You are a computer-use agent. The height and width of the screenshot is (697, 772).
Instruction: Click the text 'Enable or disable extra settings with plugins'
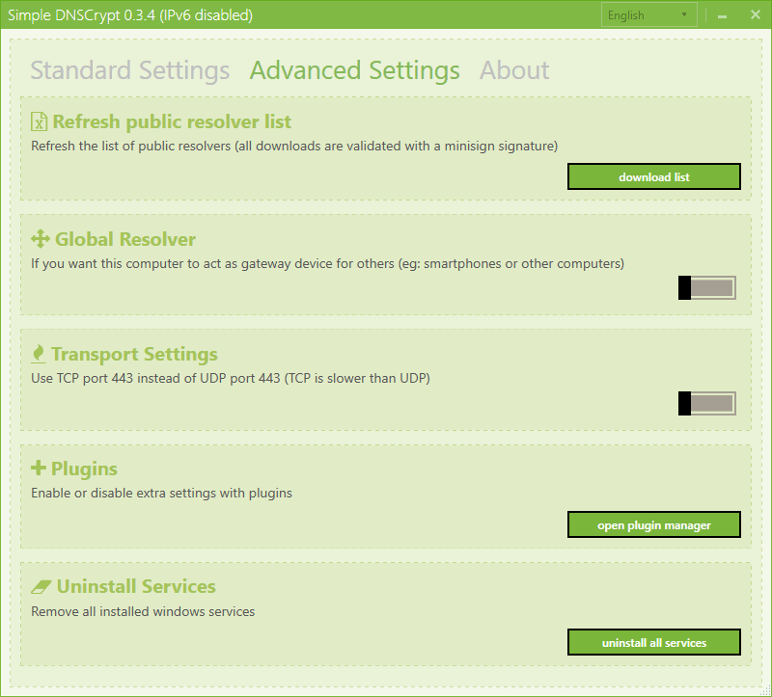[161, 493]
